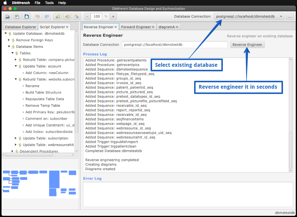Image resolution: width=297 pixels, height=217 pixels.
Task: Click script icon beside Tables
Action: (17, 53)
